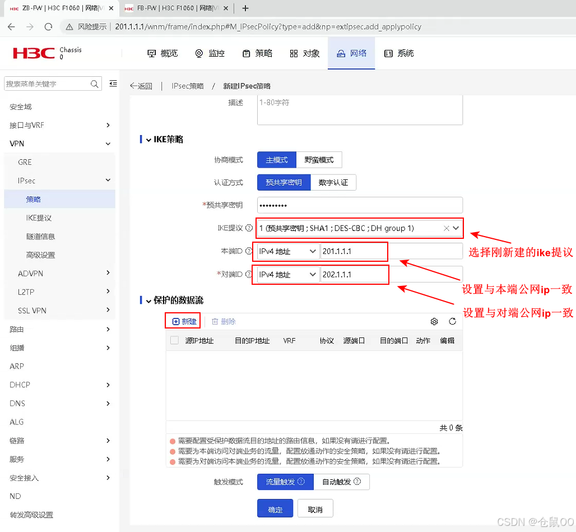576x532 pixels.
Task: Open the help tooltip next to IKE提议
Action: click(x=248, y=228)
